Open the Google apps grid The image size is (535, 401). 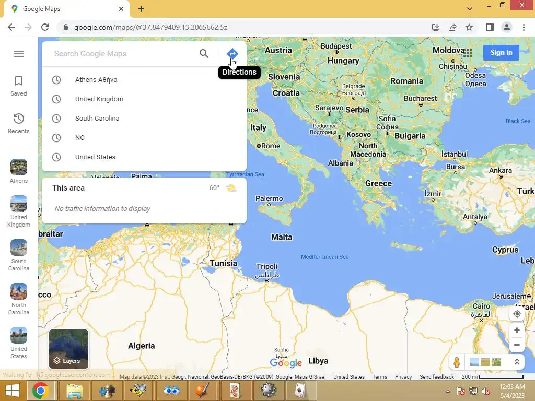point(468,53)
